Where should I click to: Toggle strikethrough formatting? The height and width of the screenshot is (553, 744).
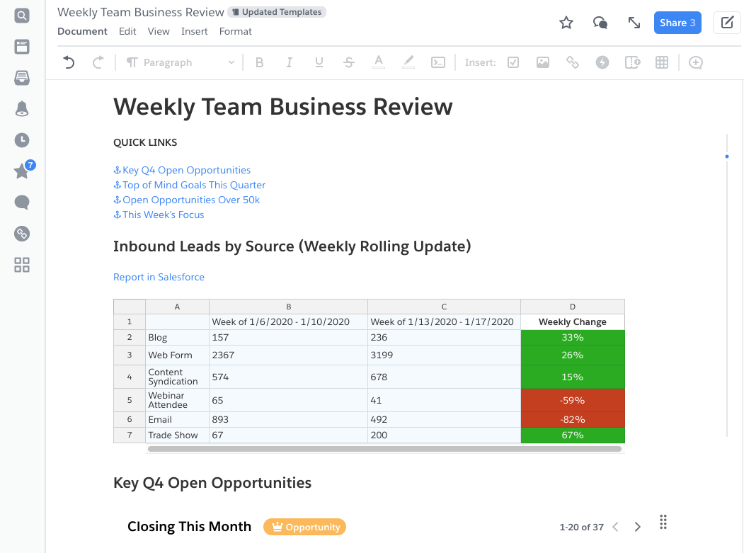pyautogui.click(x=348, y=62)
